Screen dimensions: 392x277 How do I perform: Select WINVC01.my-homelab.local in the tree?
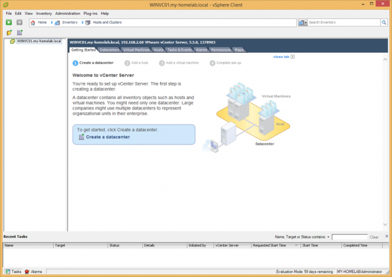(39, 41)
